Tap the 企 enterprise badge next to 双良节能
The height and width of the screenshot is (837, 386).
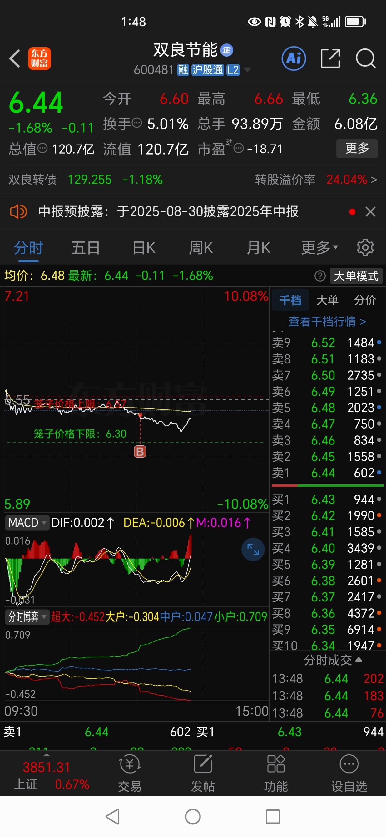226,50
